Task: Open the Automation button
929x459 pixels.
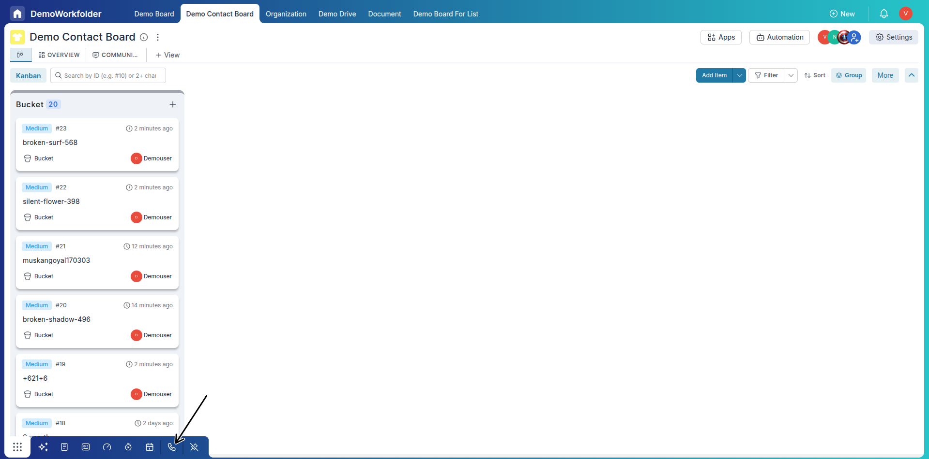Action: click(779, 37)
